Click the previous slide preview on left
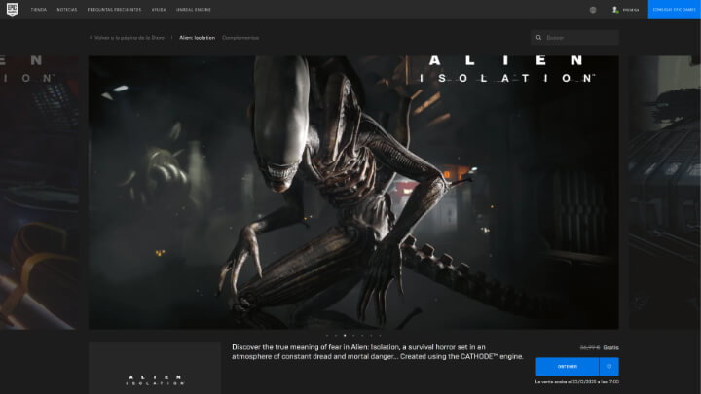 (x=39, y=192)
